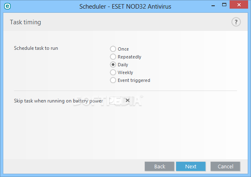Minimize the Scheduler window

pos(213,6)
